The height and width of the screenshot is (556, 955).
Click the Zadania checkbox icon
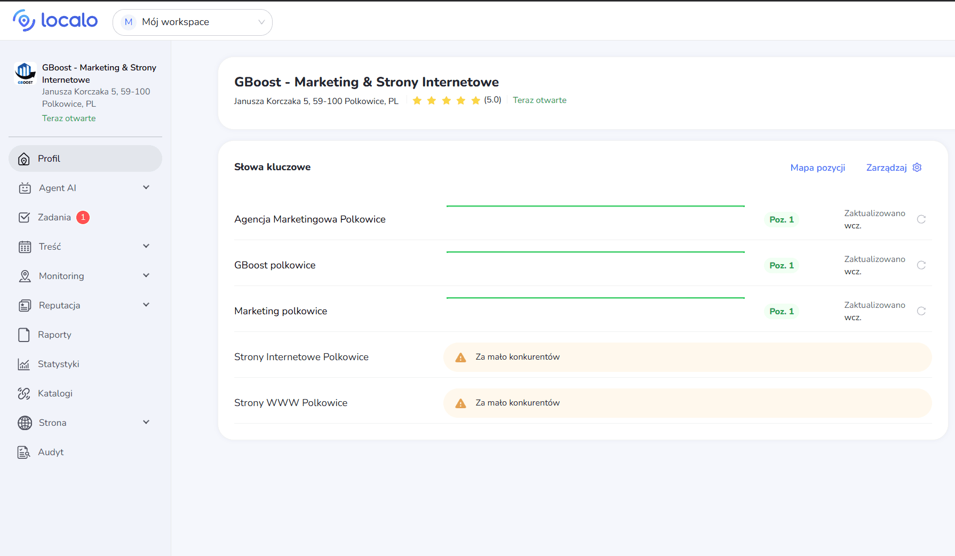(24, 217)
